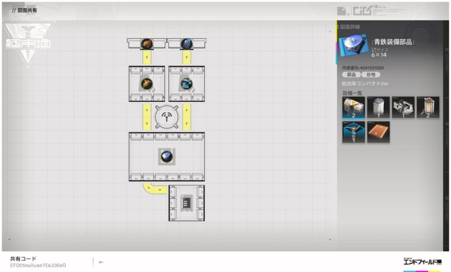Click the arrow icon next to share code
The width and height of the screenshot is (451, 272).
point(101,262)
